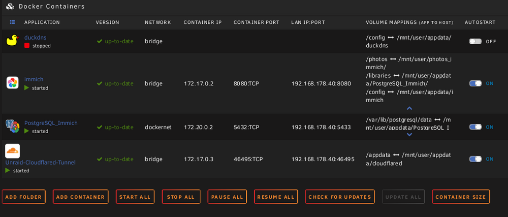Viewport: 508px width, 217px height.
Task: Click the ADD FOLDER button
Action: click(24, 197)
